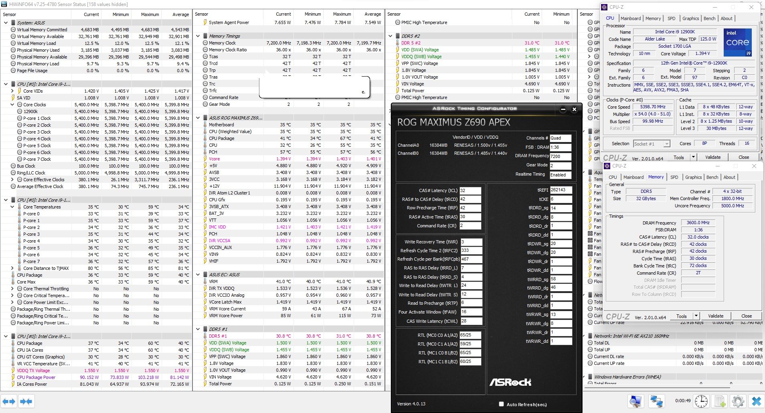Start logging with the spreadsheet plus icon
This screenshot has height=413, width=765.
720,401
